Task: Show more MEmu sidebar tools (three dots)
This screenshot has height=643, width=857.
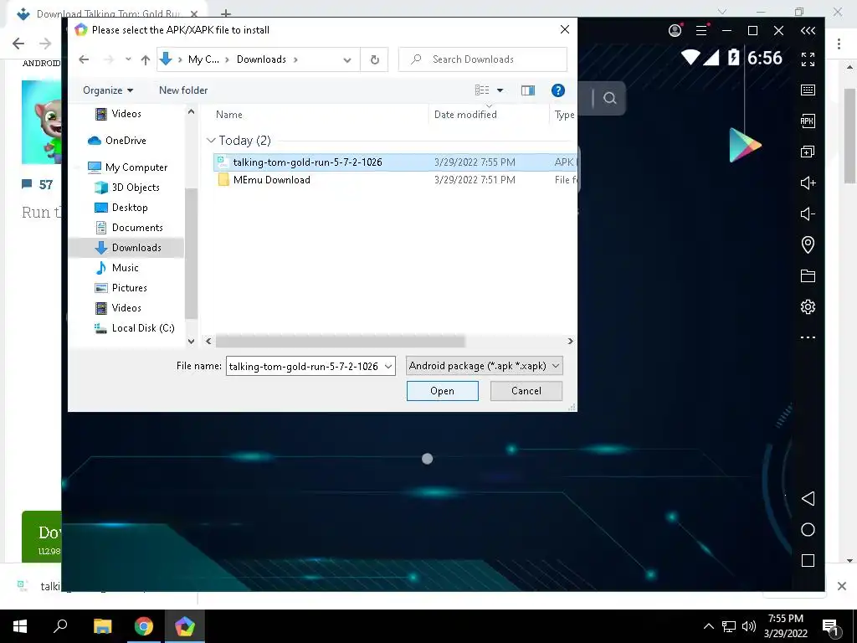Action: (x=808, y=337)
